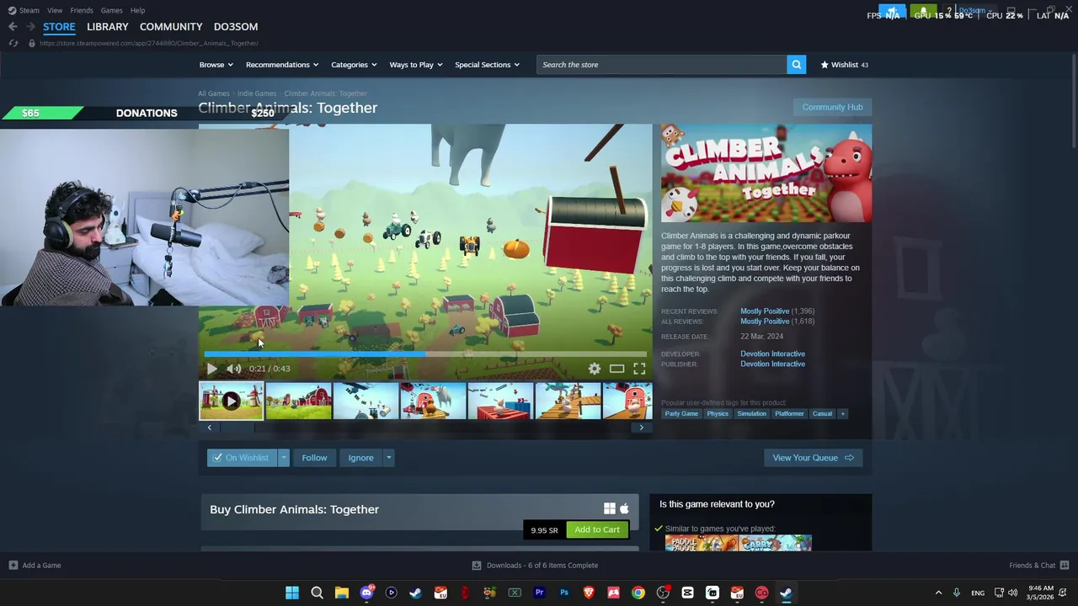Click Add a Game plus icon

13,566
